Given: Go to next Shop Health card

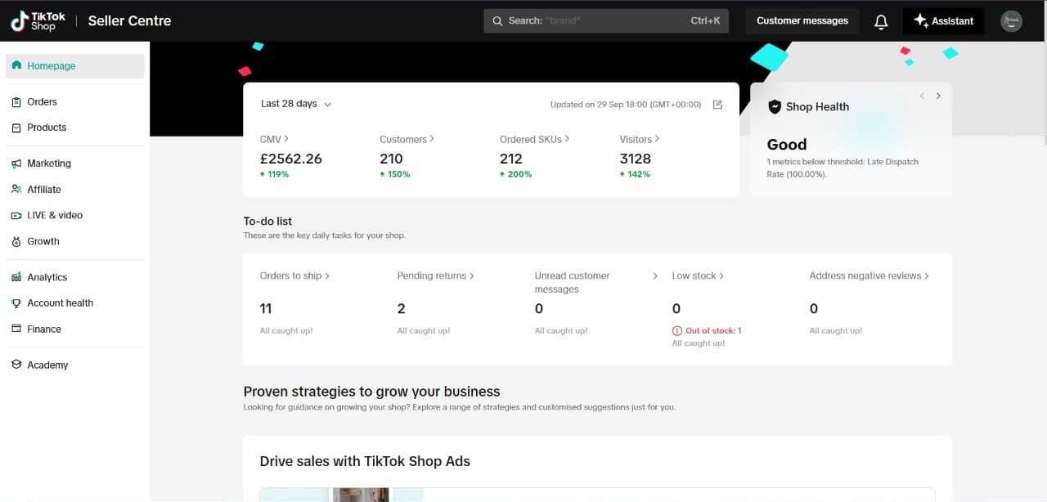Looking at the screenshot, I should 938,96.
